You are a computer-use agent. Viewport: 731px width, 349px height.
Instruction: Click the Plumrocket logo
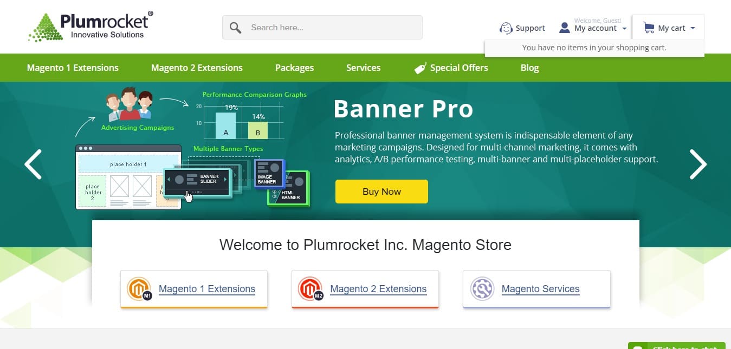(90, 27)
